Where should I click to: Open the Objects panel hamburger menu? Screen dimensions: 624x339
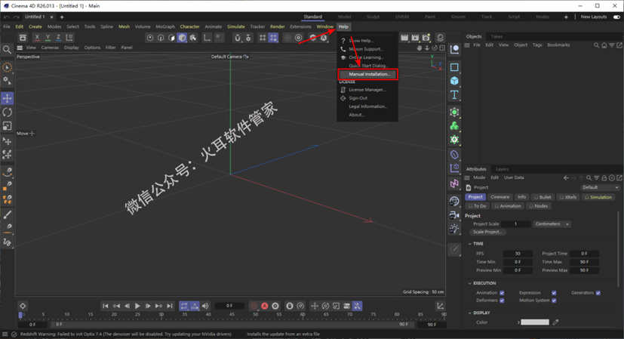(467, 45)
